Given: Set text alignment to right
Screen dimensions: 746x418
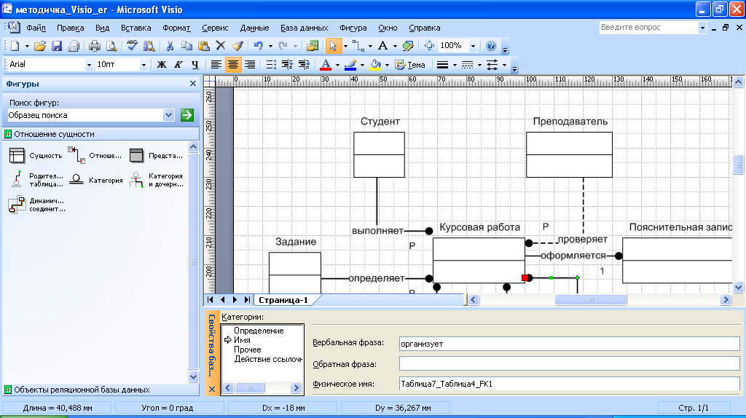Looking at the screenshot, I should [250, 65].
